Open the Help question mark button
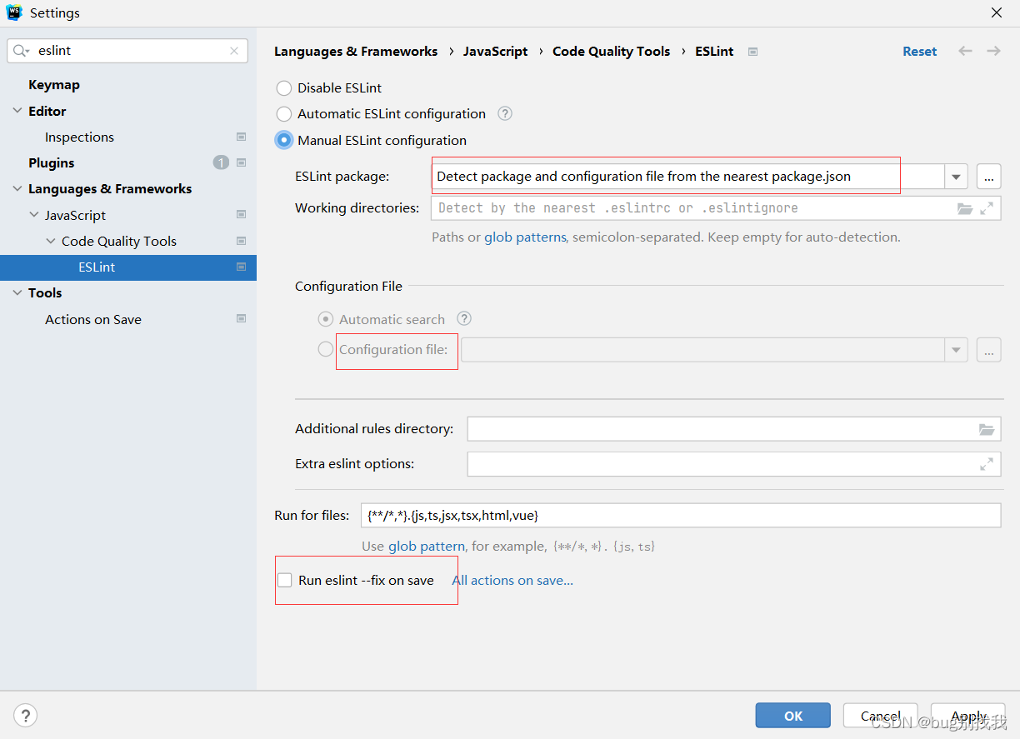Screen dimensions: 1020x739 point(25,715)
